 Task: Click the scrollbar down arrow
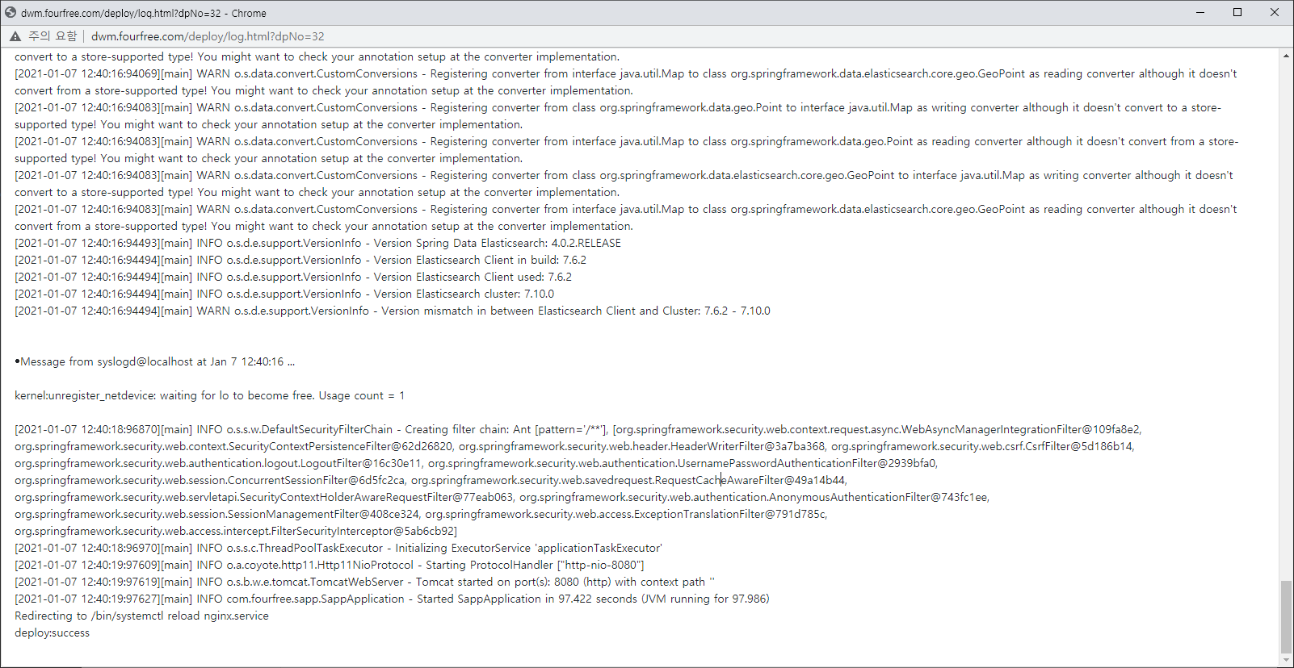(1286, 660)
